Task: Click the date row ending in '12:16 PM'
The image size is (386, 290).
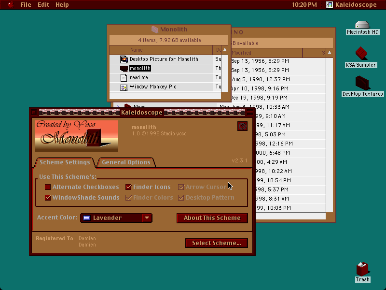Action: coord(274,144)
